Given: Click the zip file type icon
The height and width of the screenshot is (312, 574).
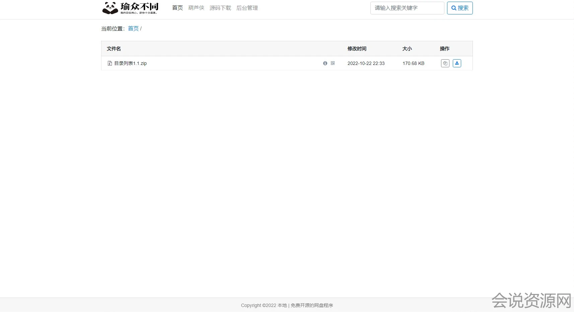Looking at the screenshot, I should [x=110, y=63].
